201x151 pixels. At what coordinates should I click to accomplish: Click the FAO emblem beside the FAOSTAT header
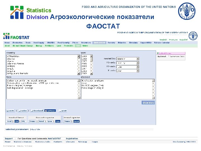click(193, 36)
